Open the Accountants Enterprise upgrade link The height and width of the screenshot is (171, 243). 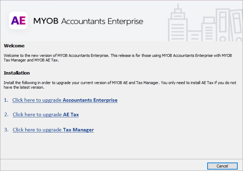[65, 100]
